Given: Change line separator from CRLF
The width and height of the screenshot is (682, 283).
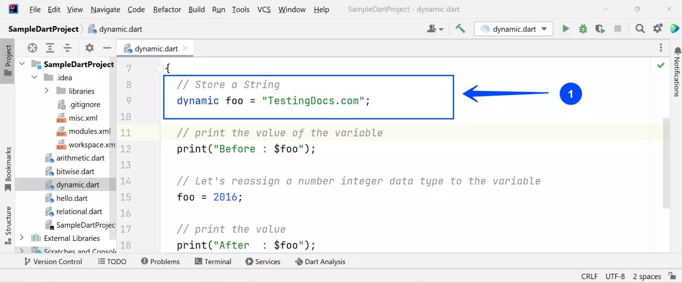Looking at the screenshot, I should point(589,276).
